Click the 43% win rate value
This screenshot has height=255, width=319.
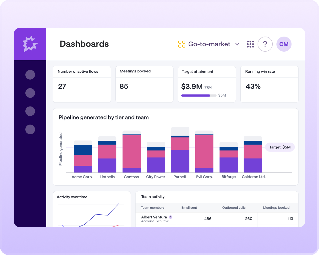pyautogui.click(x=253, y=86)
